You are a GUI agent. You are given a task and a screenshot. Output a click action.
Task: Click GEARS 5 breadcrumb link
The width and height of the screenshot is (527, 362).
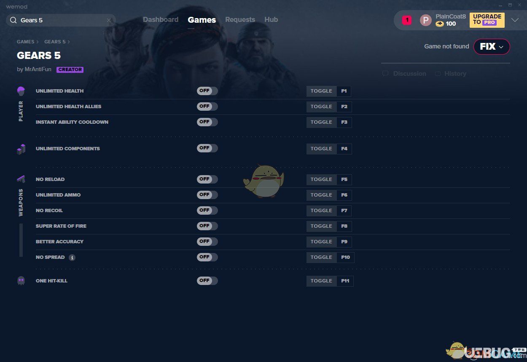coord(55,42)
